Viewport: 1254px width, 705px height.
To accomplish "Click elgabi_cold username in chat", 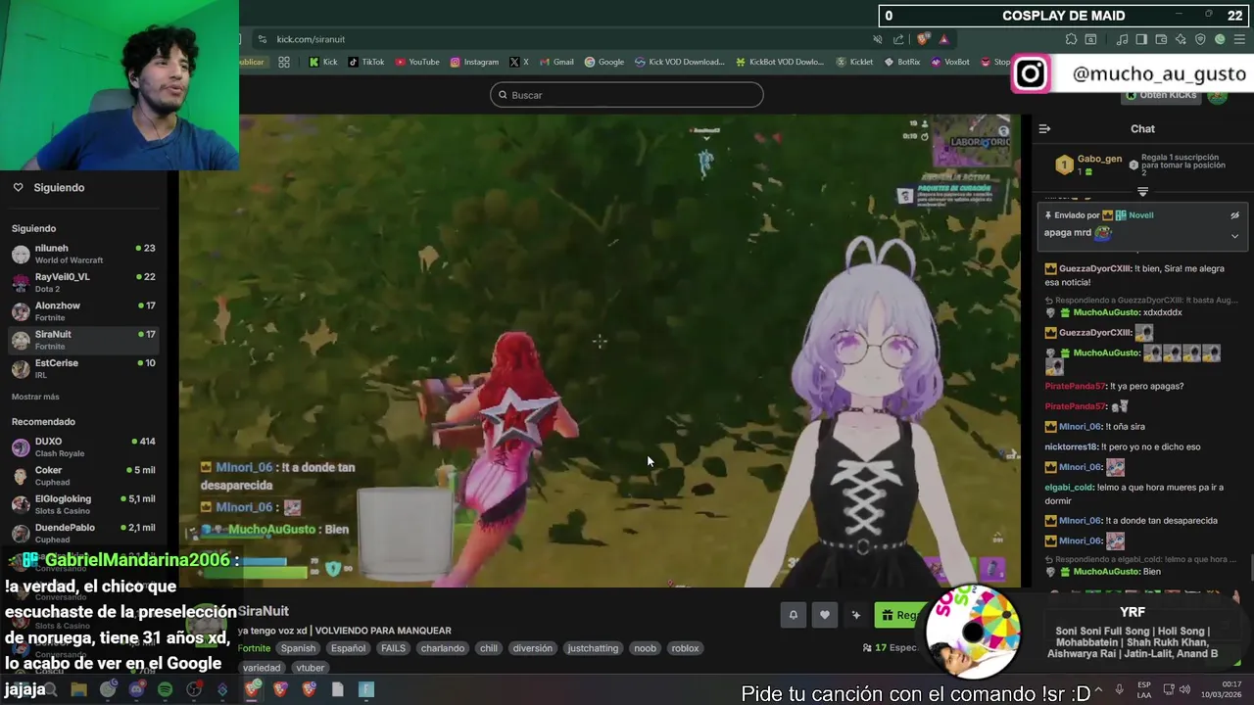I will pos(1069,487).
